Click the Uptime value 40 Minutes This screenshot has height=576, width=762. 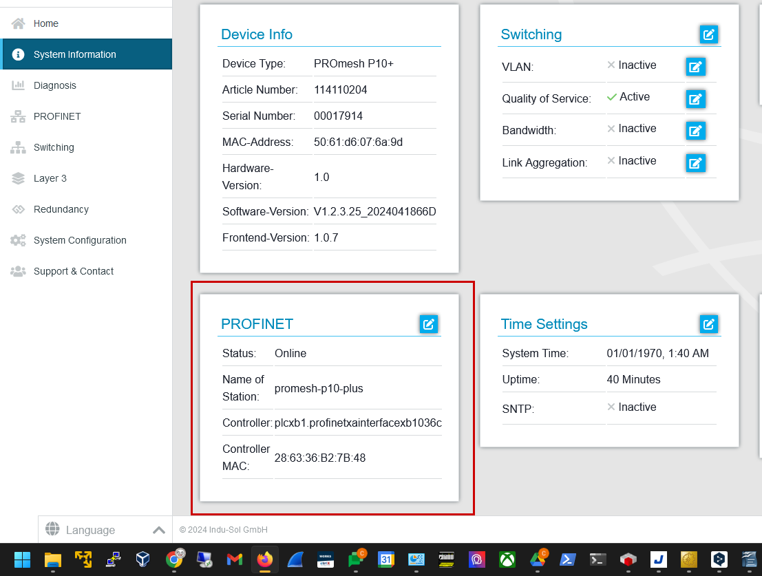point(634,379)
